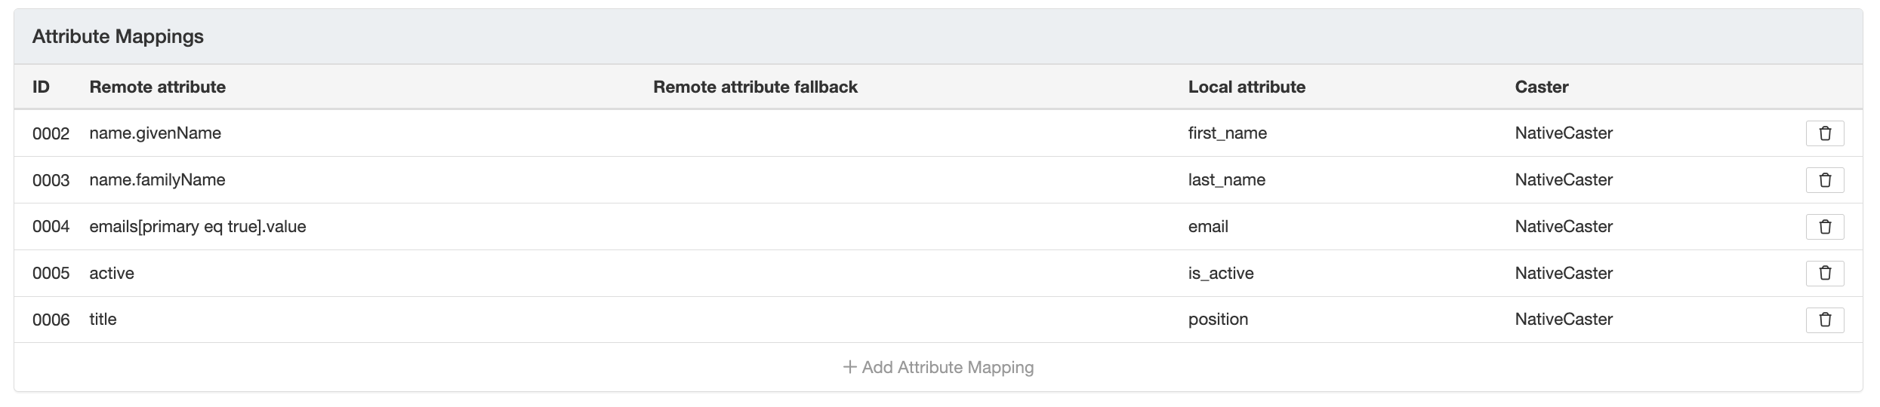This screenshot has height=407, width=1880.
Task: Click trash icon for name.familyName row
Action: tap(1824, 180)
